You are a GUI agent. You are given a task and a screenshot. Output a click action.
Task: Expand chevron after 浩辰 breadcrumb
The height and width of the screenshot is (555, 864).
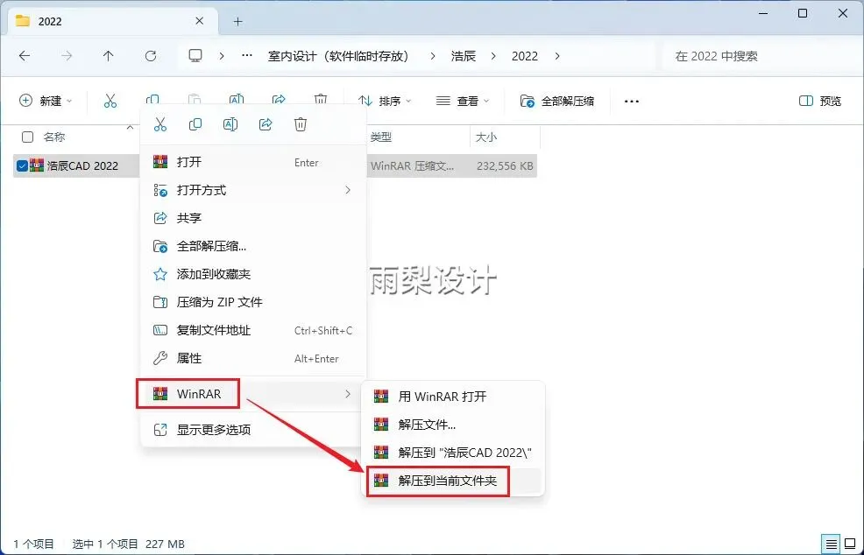click(493, 56)
